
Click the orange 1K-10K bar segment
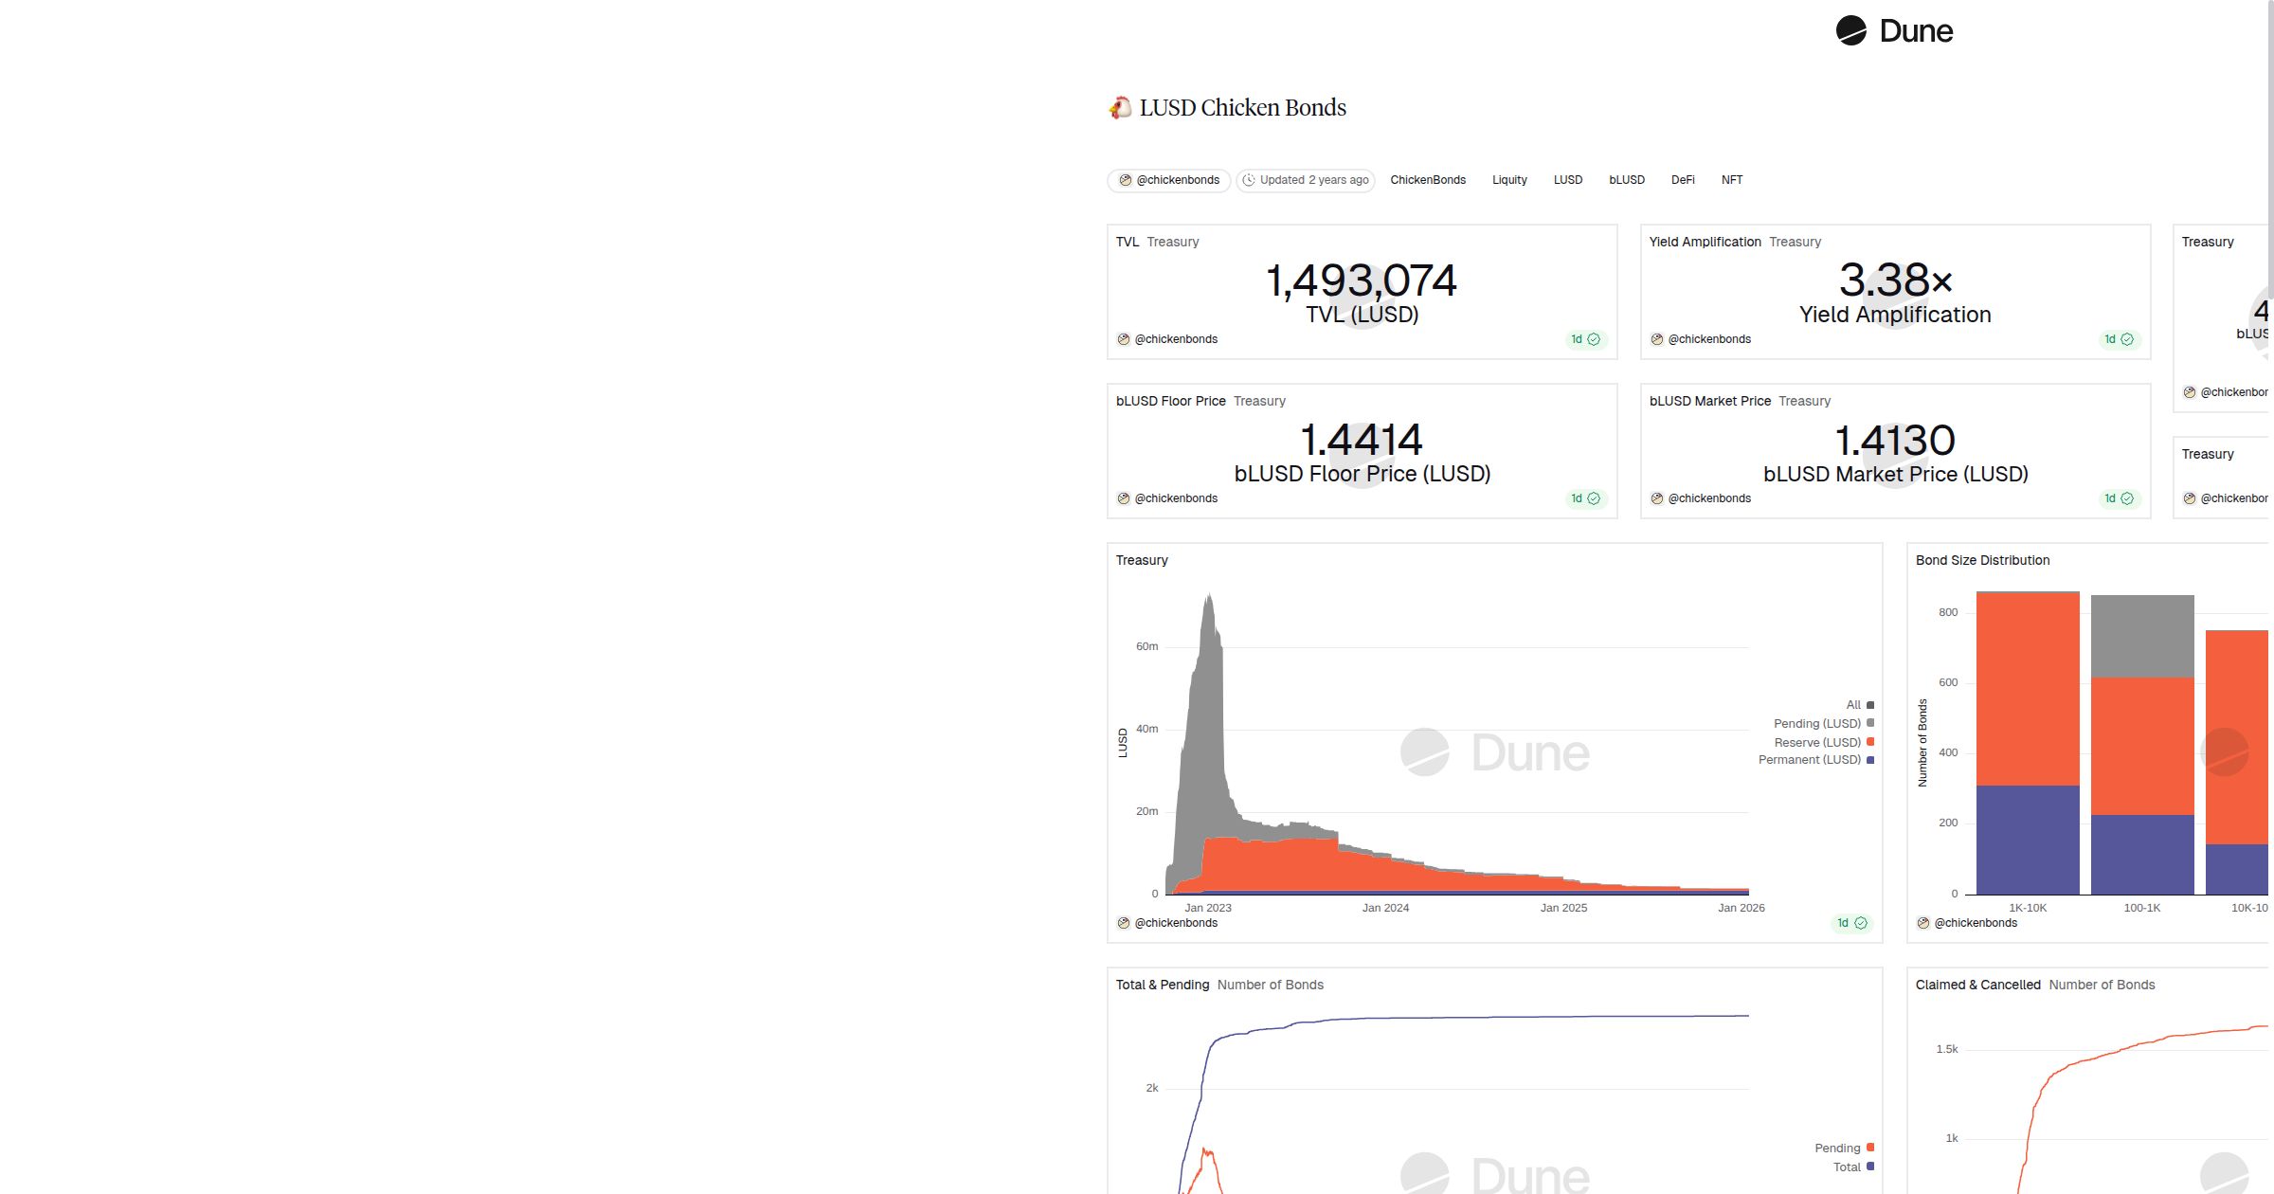pos(2027,689)
